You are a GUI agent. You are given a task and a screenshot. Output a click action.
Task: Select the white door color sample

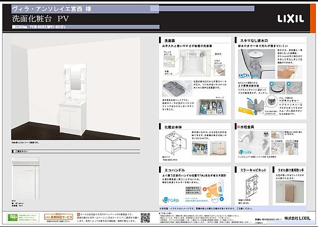25,170
